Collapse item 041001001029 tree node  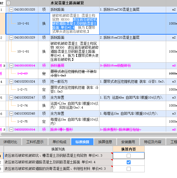(11, 38)
